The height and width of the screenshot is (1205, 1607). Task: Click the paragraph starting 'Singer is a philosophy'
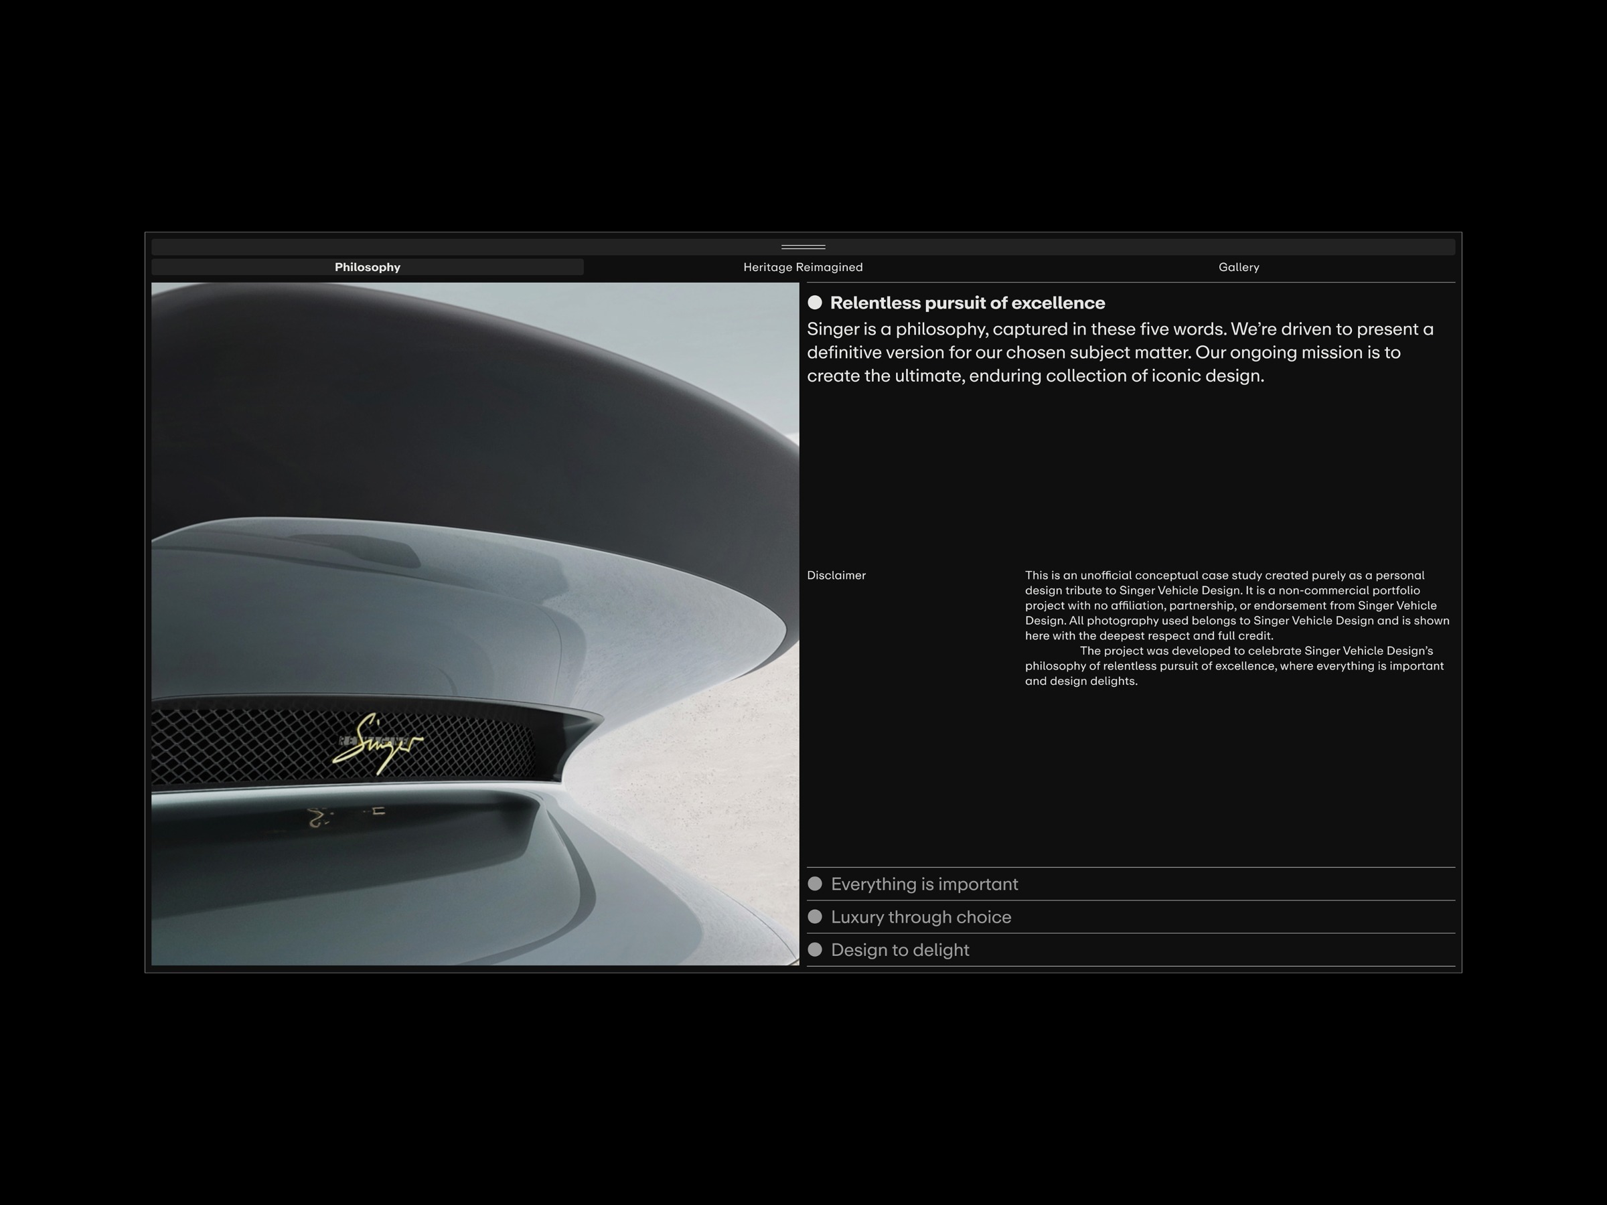(1120, 352)
